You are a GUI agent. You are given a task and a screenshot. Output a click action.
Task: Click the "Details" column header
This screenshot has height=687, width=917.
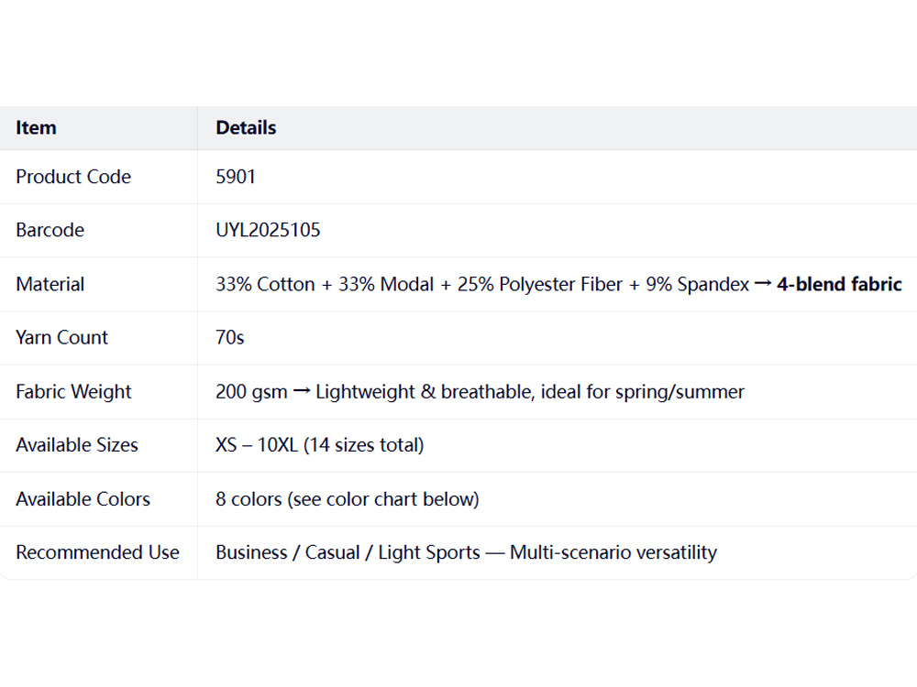[x=246, y=128]
